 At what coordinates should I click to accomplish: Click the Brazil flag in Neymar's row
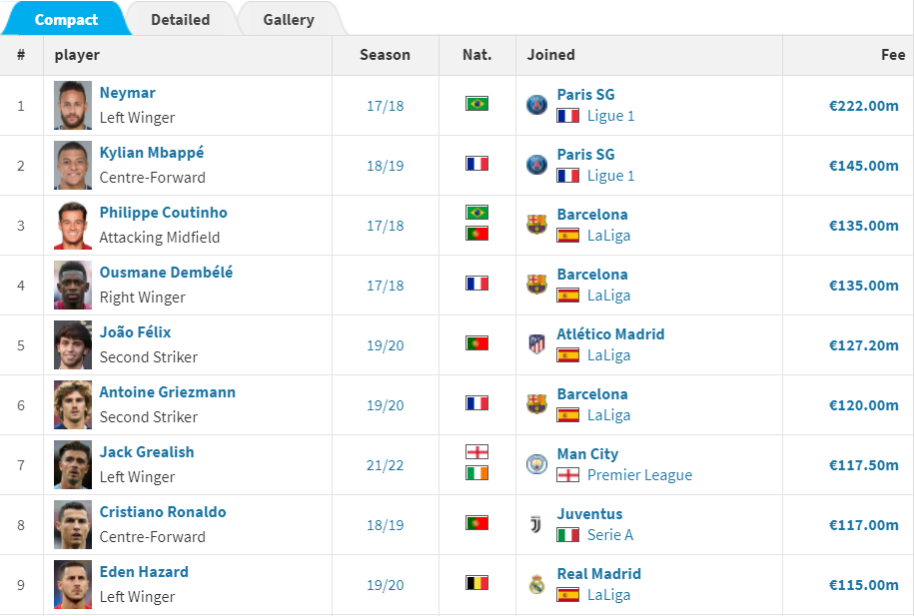coord(476,104)
